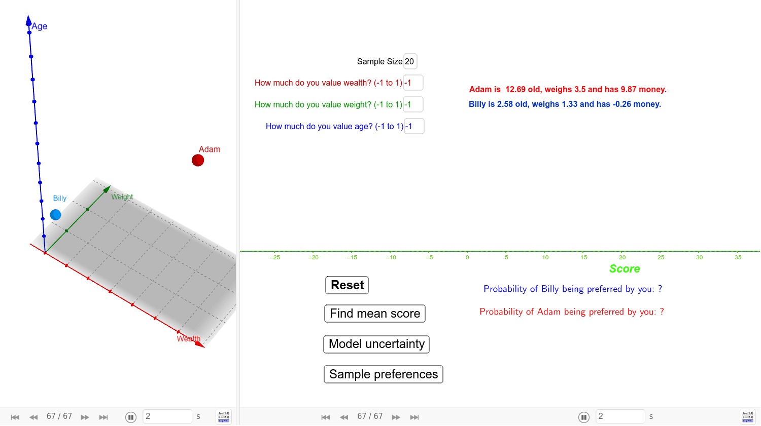Click the Find mean score button
761x426 pixels.
pyautogui.click(x=375, y=314)
